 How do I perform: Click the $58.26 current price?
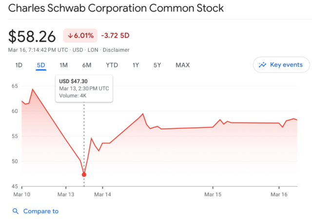click(x=33, y=36)
